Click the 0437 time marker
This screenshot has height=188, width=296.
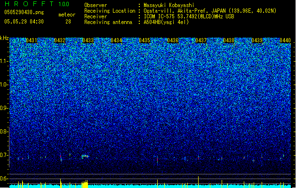201,40
